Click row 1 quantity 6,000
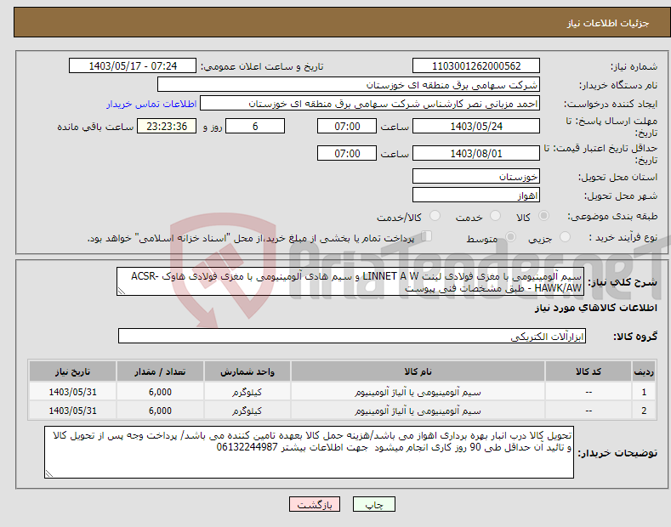The width and height of the screenshot is (671, 527). tap(160, 392)
